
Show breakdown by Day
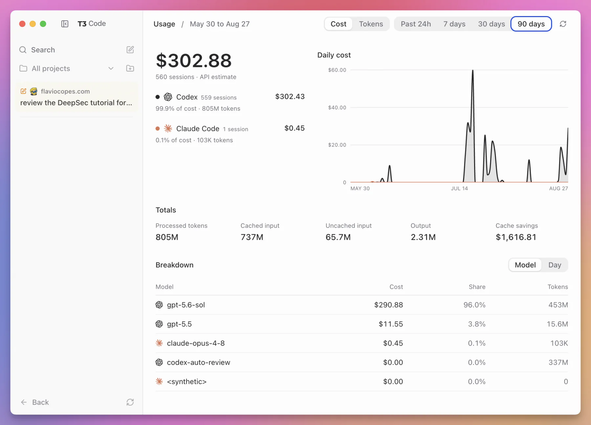point(555,265)
